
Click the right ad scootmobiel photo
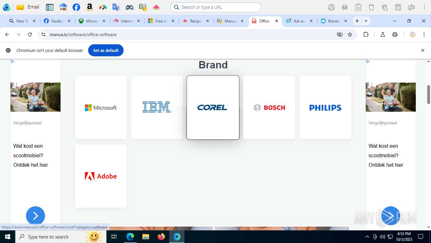pyautogui.click(x=391, y=97)
